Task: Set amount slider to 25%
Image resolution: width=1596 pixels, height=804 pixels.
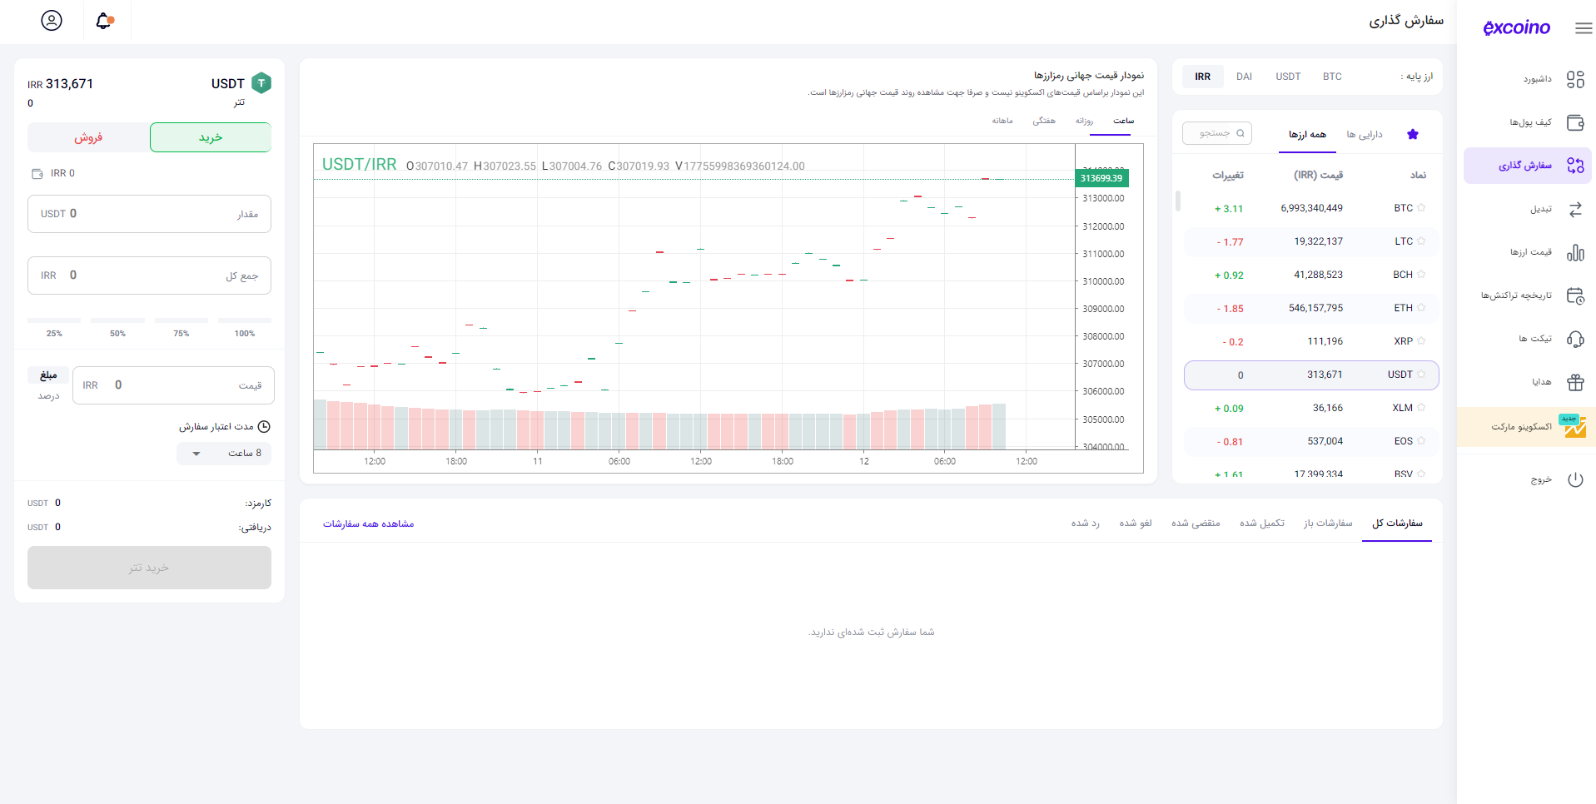Action: (54, 320)
